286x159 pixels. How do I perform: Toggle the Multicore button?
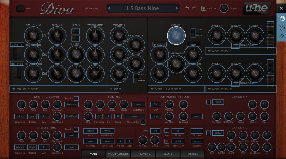204,8
